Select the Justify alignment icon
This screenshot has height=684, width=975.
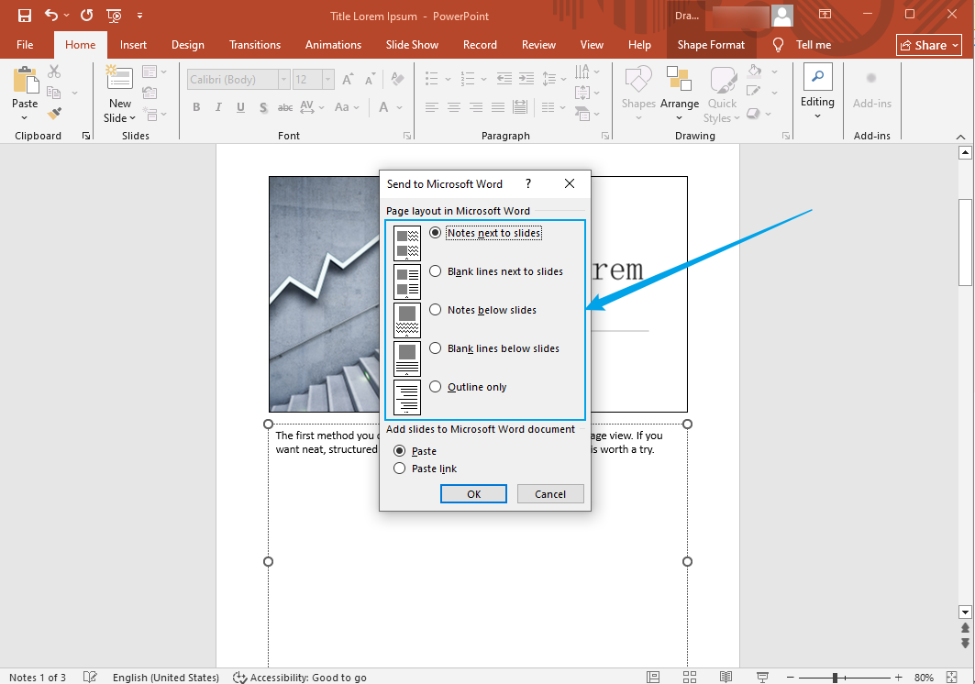(x=498, y=107)
